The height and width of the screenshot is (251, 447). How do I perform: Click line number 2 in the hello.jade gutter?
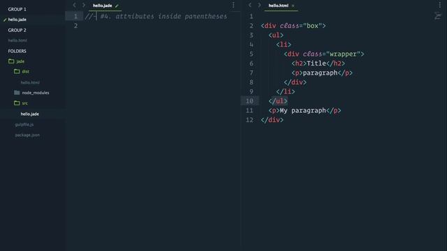click(75, 26)
